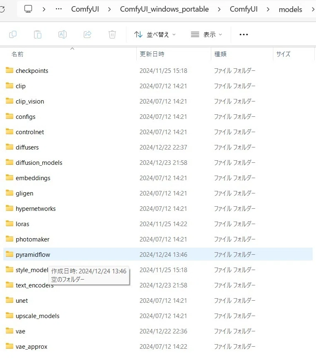Click the Rename icon in toolbar

(x=63, y=34)
